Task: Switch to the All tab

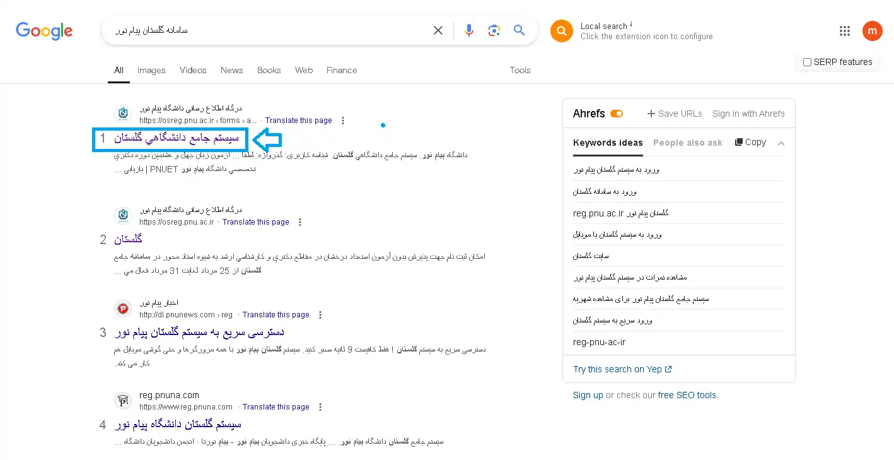Action: pyautogui.click(x=119, y=70)
